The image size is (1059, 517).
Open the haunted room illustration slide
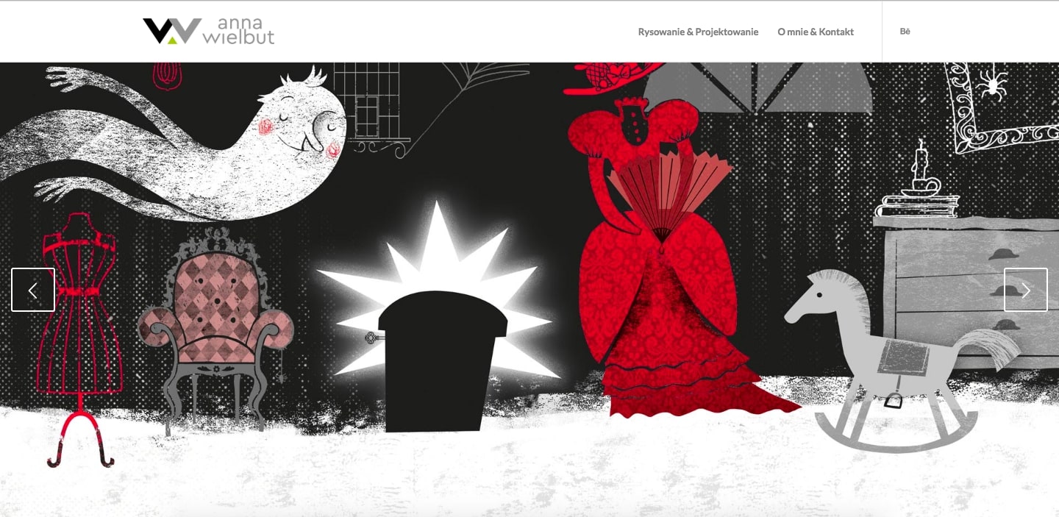click(x=529, y=290)
